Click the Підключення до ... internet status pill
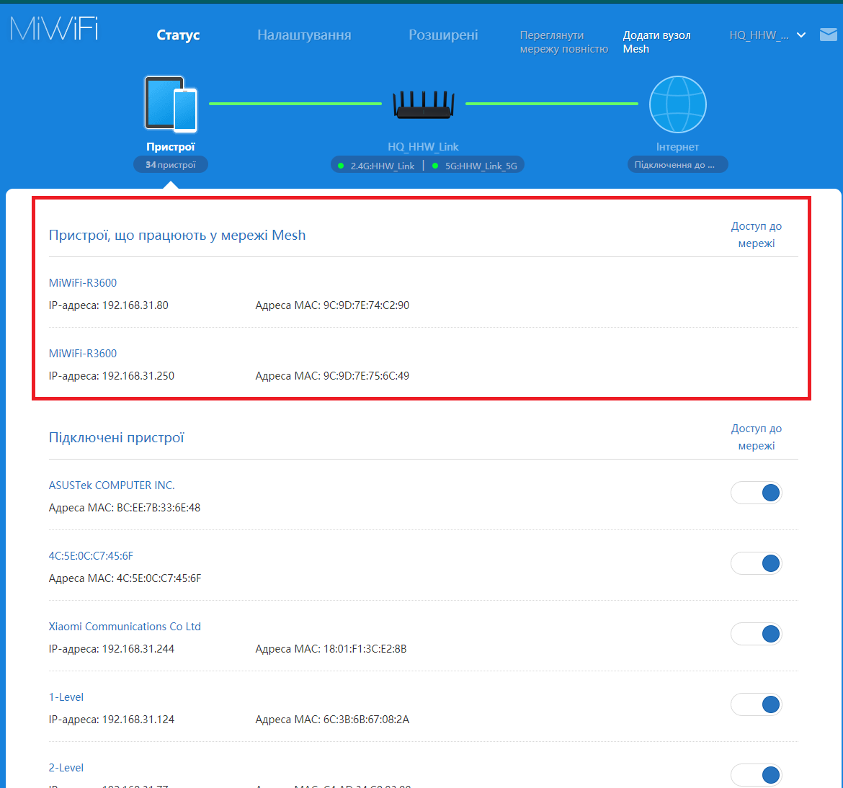Viewport: 843px width, 788px height. (x=677, y=164)
